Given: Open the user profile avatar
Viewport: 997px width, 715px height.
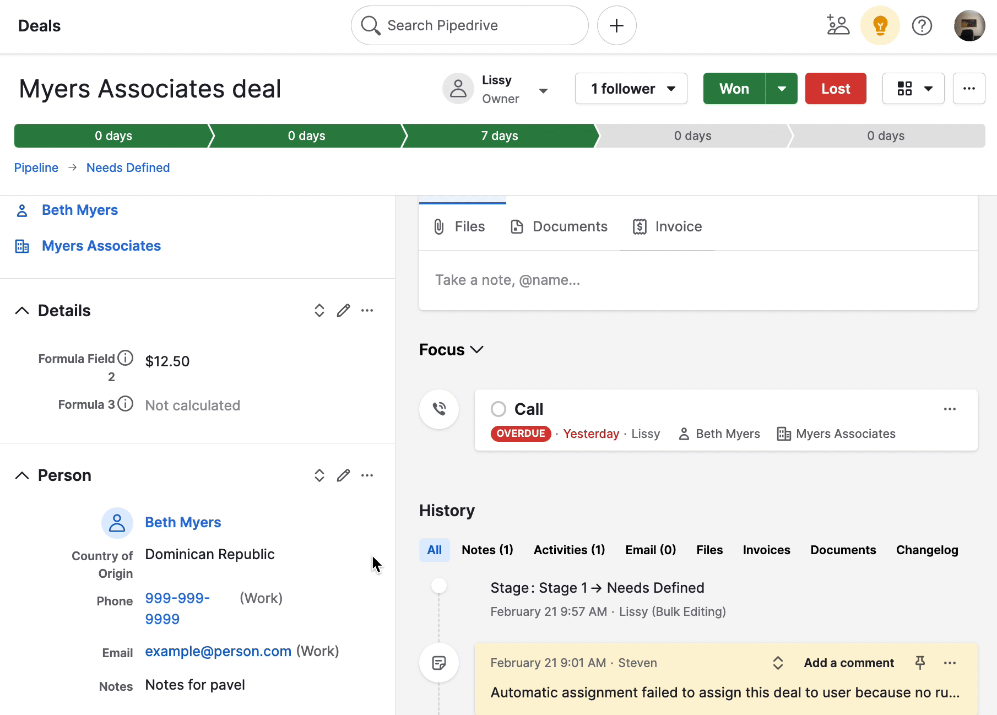Looking at the screenshot, I should point(969,25).
